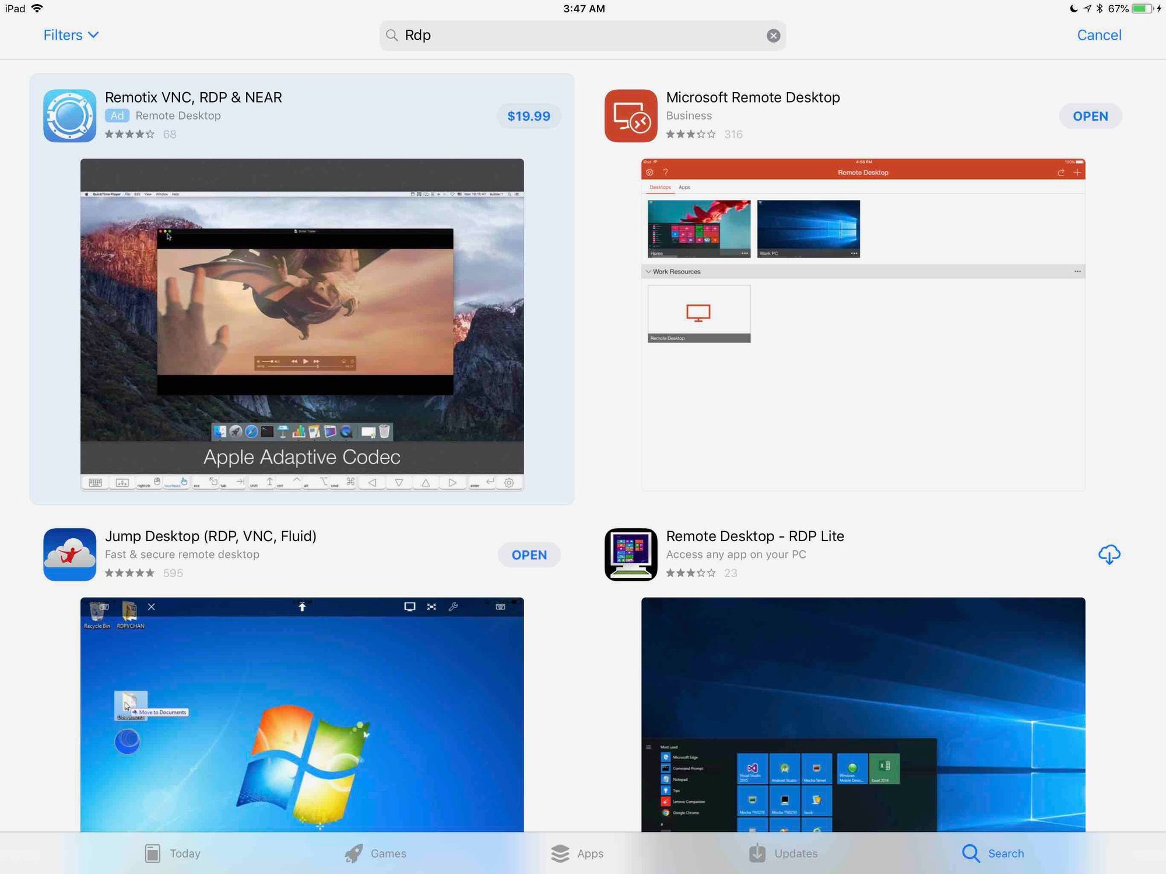Open Remotix VNC, RDP & NEAR title
Screen dimensions: 1166x874
click(194, 97)
